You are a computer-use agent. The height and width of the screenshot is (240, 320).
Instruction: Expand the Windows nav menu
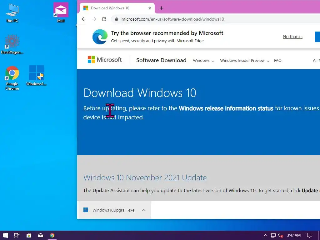pyautogui.click(x=203, y=61)
